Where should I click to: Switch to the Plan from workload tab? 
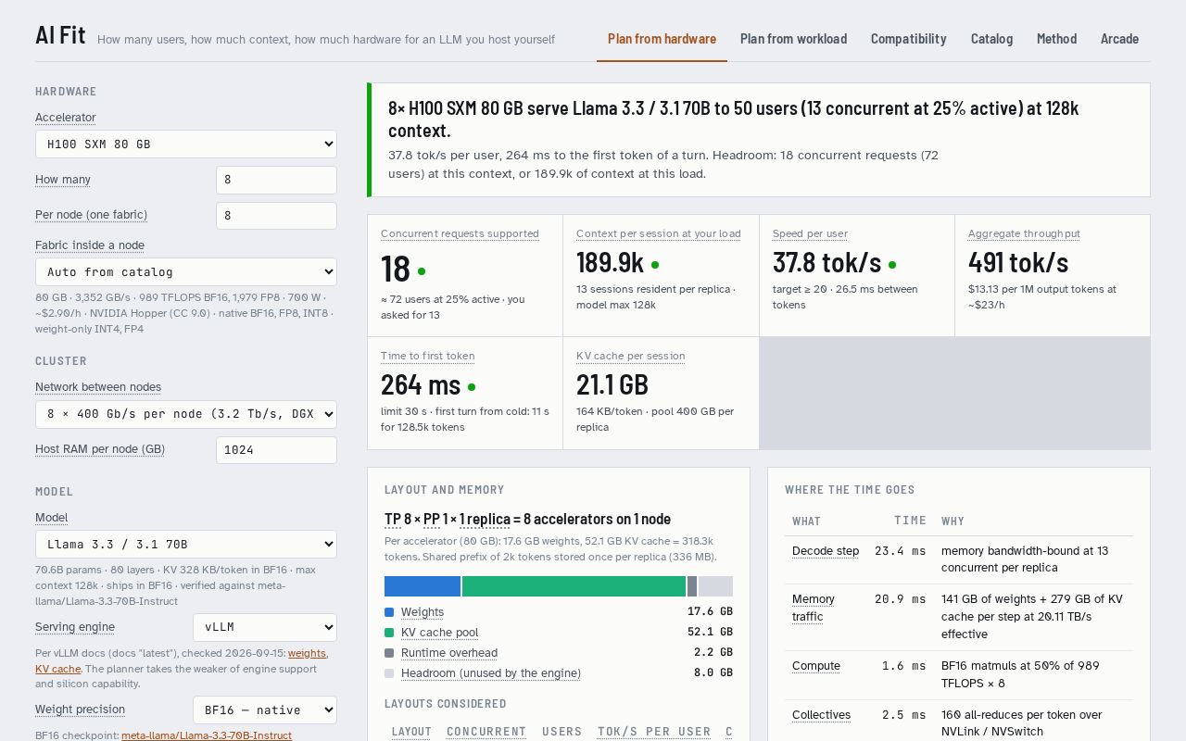(793, 39)
